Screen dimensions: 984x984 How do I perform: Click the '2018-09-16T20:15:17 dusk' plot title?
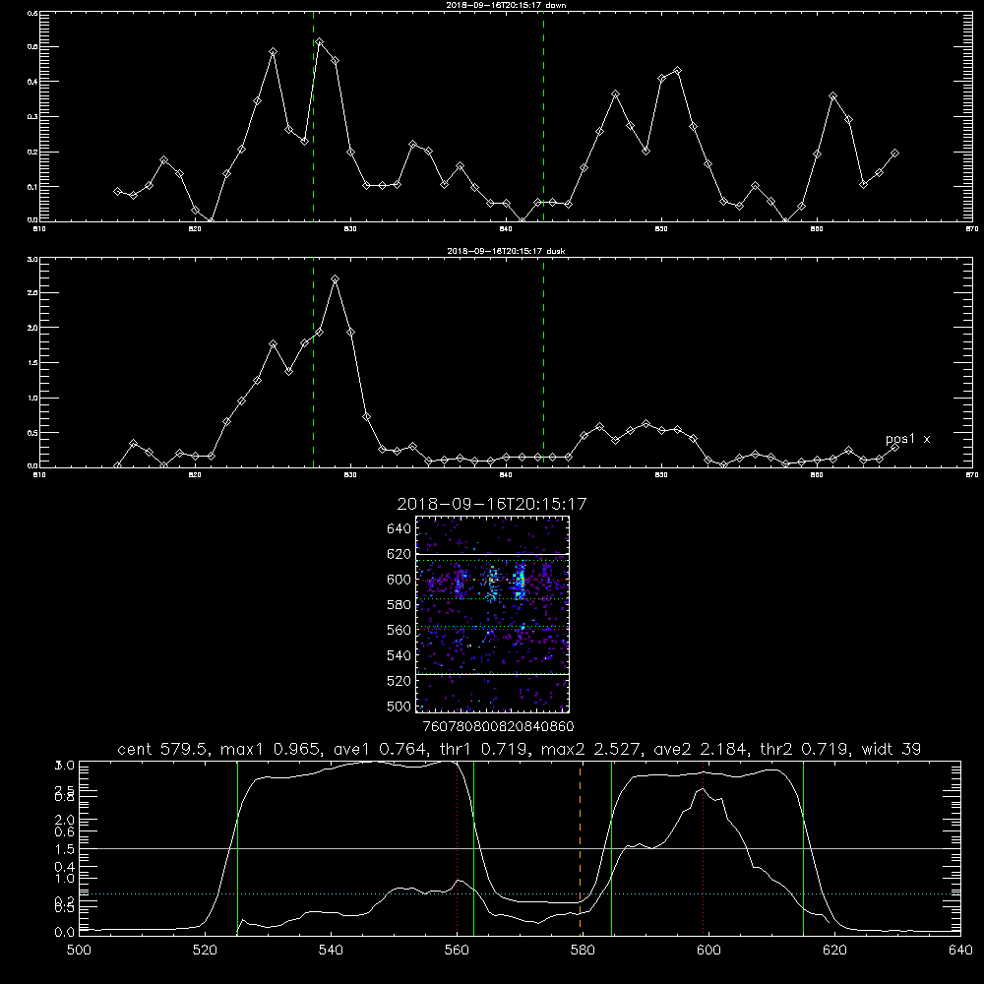506,251
